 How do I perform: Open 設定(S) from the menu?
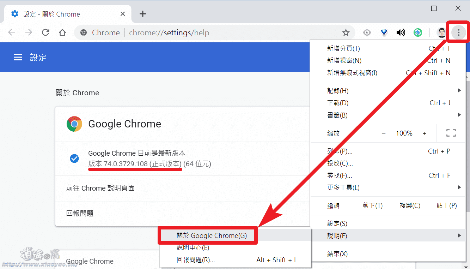[x=388, y=223]
